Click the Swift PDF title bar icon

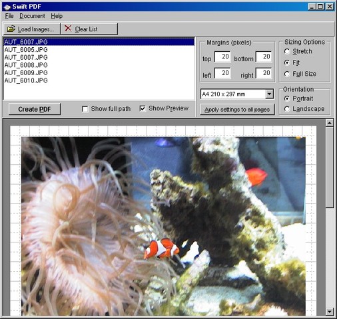[x=7, y=7]
